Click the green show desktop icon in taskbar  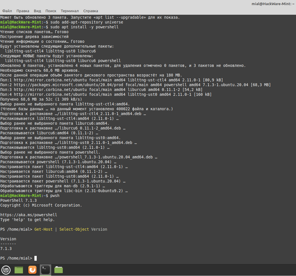click(x=19, y=270)
